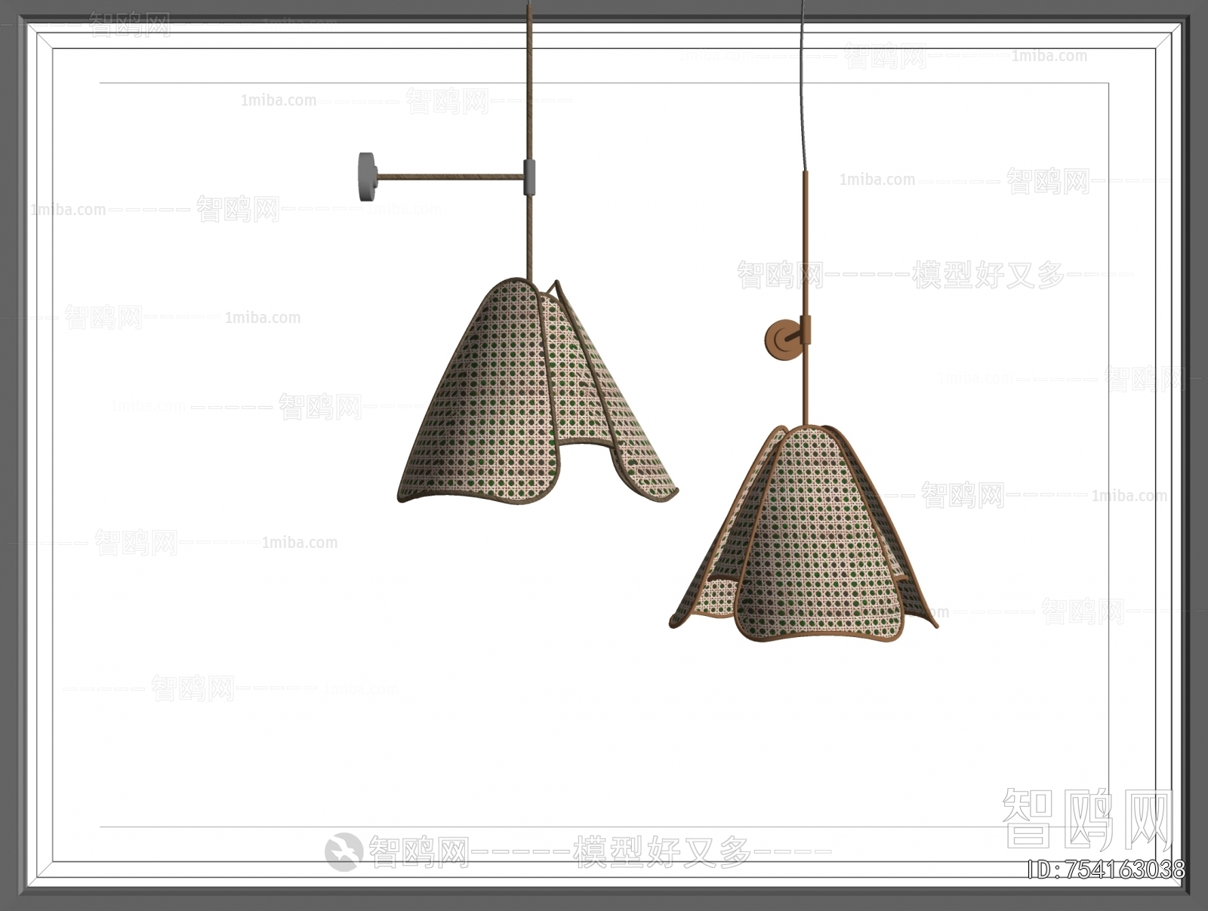Select the right rattan lampshade with brown trim
This screenshot has height=911, width=1208.
pyautogui.click(x=803, y=533)
